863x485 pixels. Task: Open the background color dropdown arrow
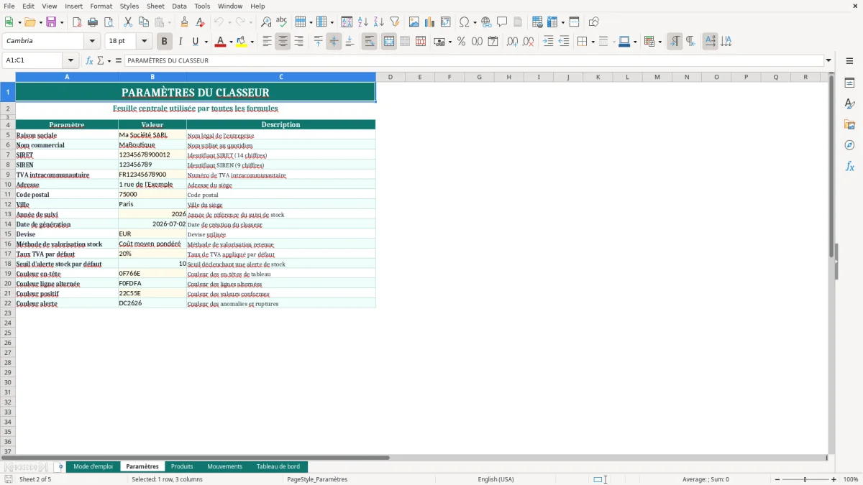(252, 42)
